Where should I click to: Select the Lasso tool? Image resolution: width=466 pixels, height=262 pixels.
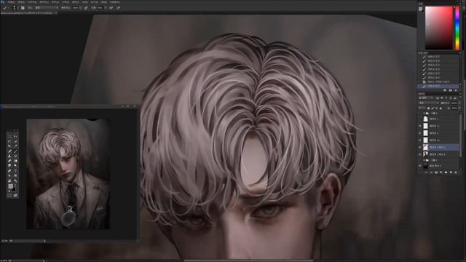click(9, 141)
